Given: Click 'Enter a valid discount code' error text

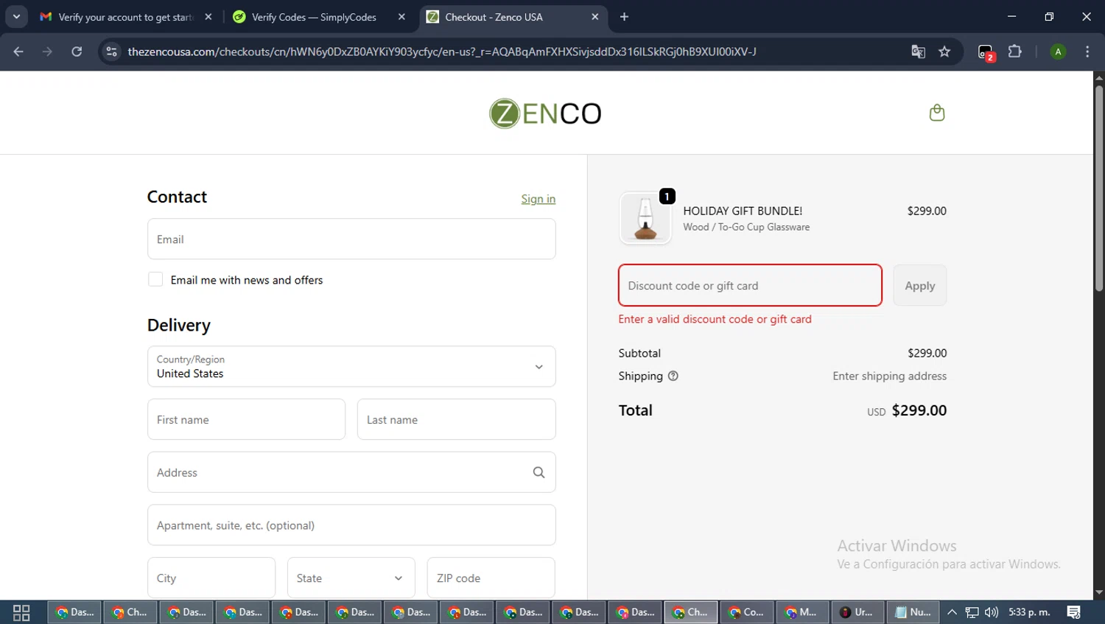Looking at the screenshot, I should click(715, 319).
